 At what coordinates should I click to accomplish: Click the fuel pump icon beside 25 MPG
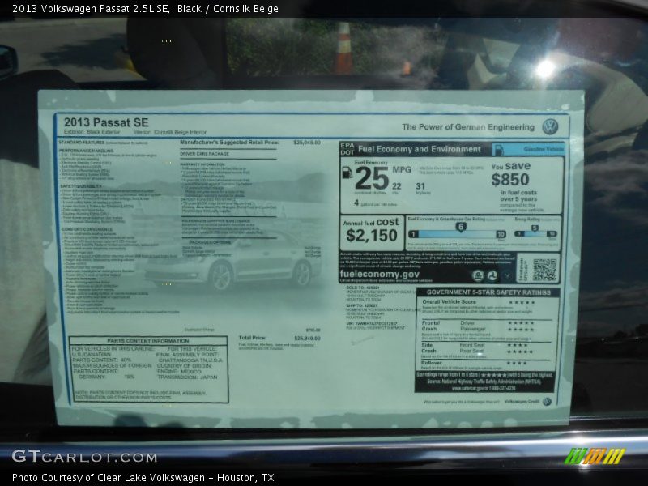[347, 172]
